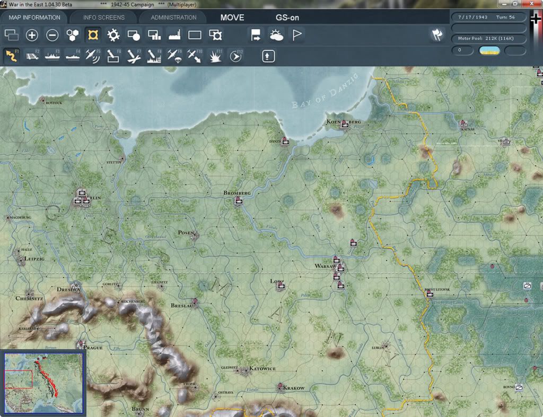The image size is (543, 417).
Task: Click the clear weather indicator swatch
Action: tap(489, 50)
